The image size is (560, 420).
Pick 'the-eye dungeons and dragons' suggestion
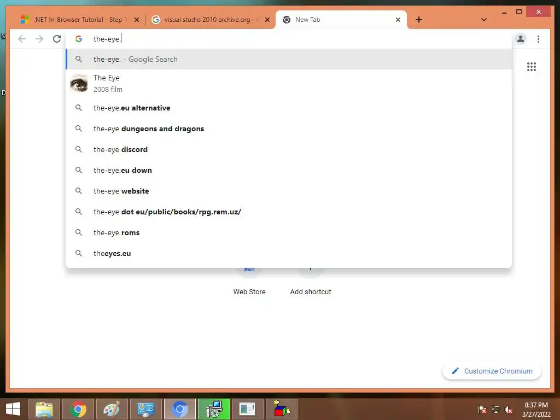point(289,129)
